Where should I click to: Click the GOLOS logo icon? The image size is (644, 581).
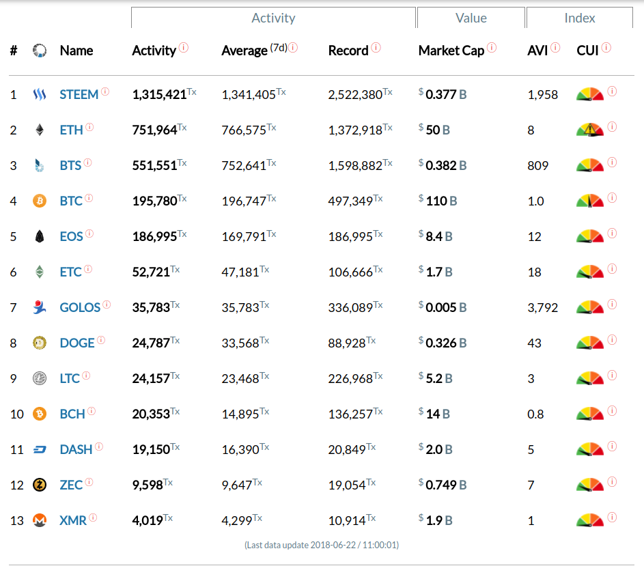click(x=40, y=307)
